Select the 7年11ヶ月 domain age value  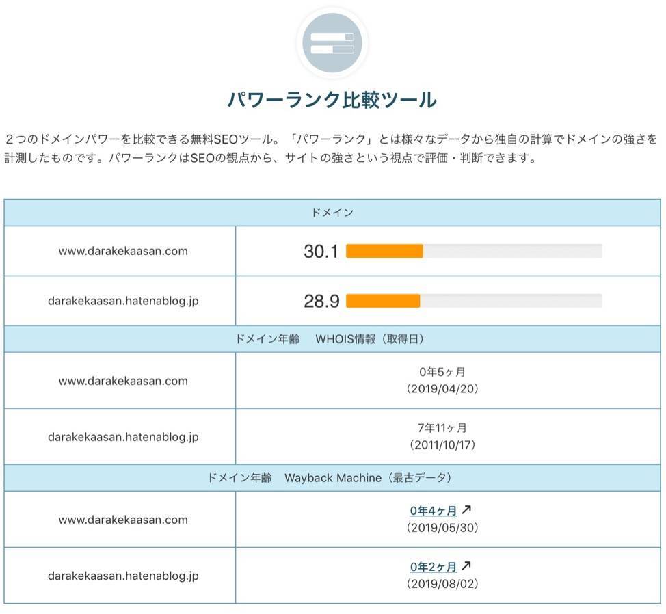click(x=442, y=428)
